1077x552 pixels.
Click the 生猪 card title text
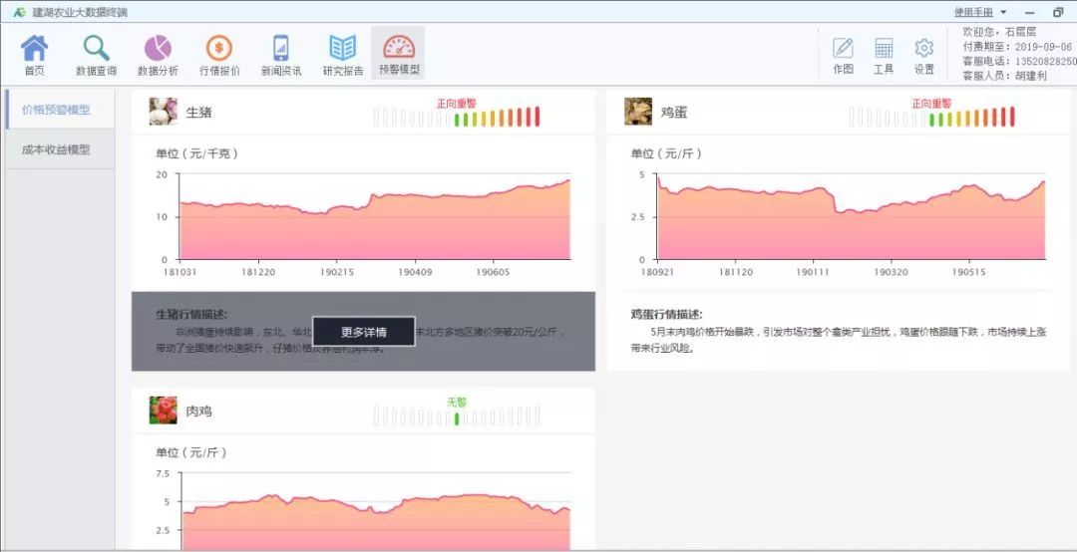click(199, 112)
